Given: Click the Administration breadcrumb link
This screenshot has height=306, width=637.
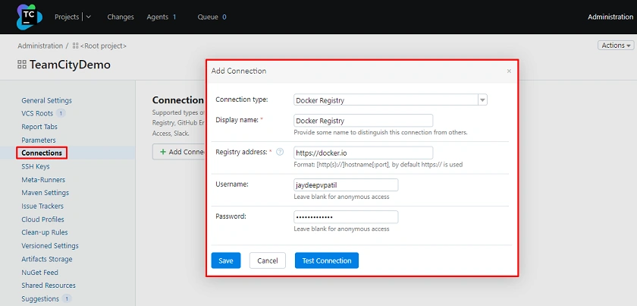Looking at the screenshot, I should pyautogui.click(x=40, y=46).
